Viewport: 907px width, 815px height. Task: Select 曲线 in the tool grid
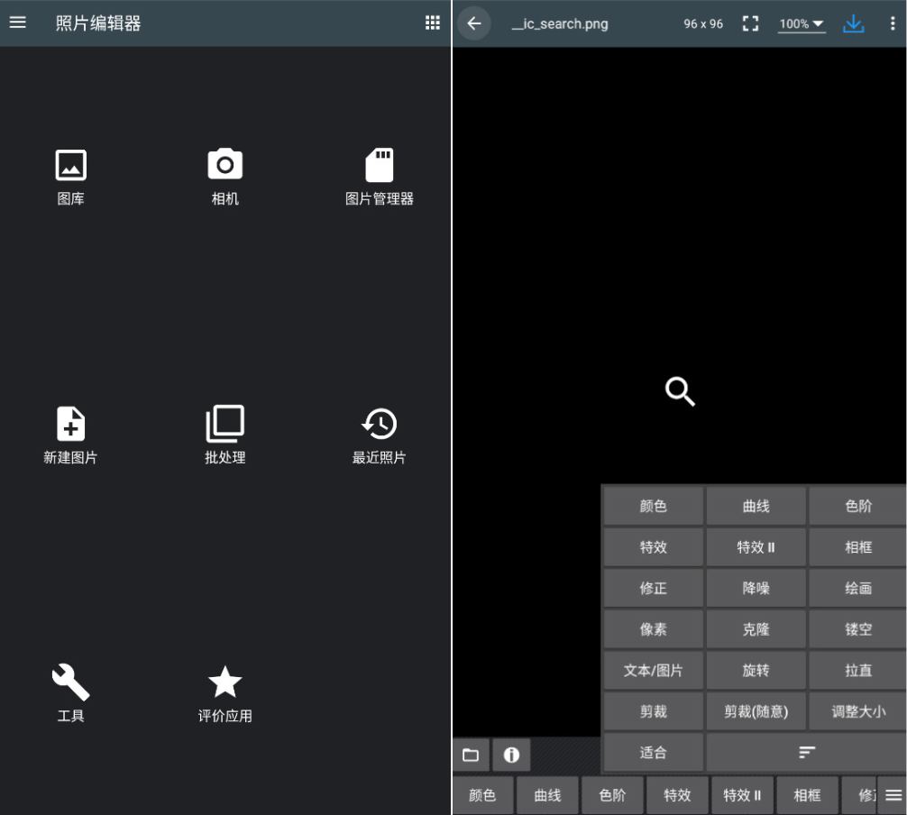point(756,507)
